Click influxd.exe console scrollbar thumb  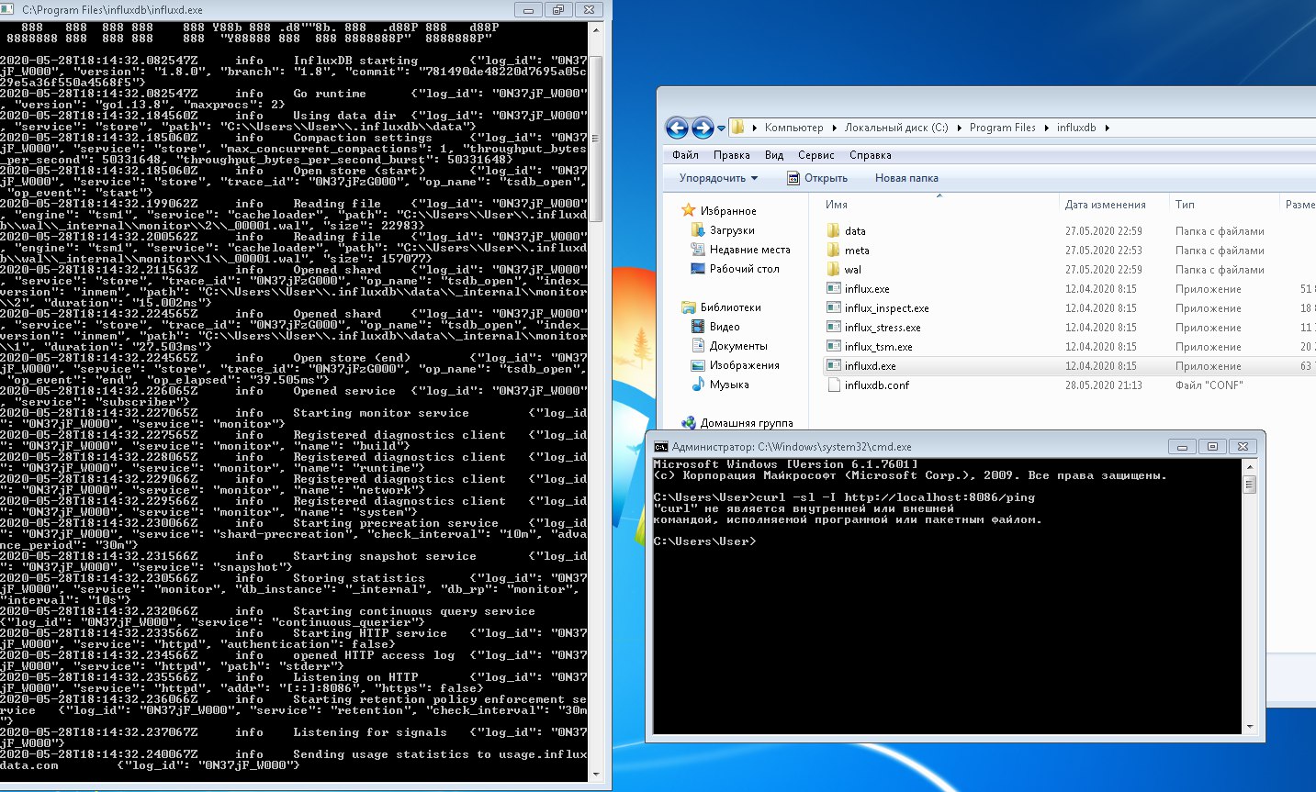595,139
